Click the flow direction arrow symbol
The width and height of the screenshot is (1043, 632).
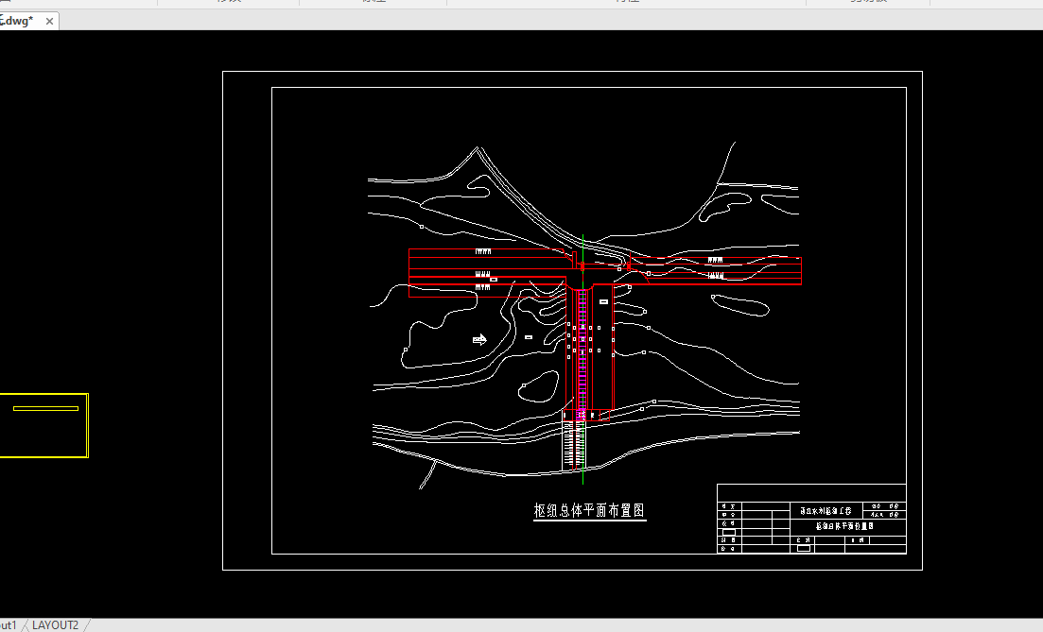point(479,339)
